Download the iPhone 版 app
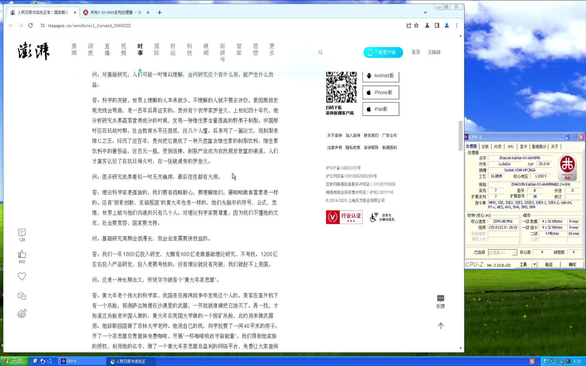586x366 pixels. pyautogui.click(x=380, y=92)
